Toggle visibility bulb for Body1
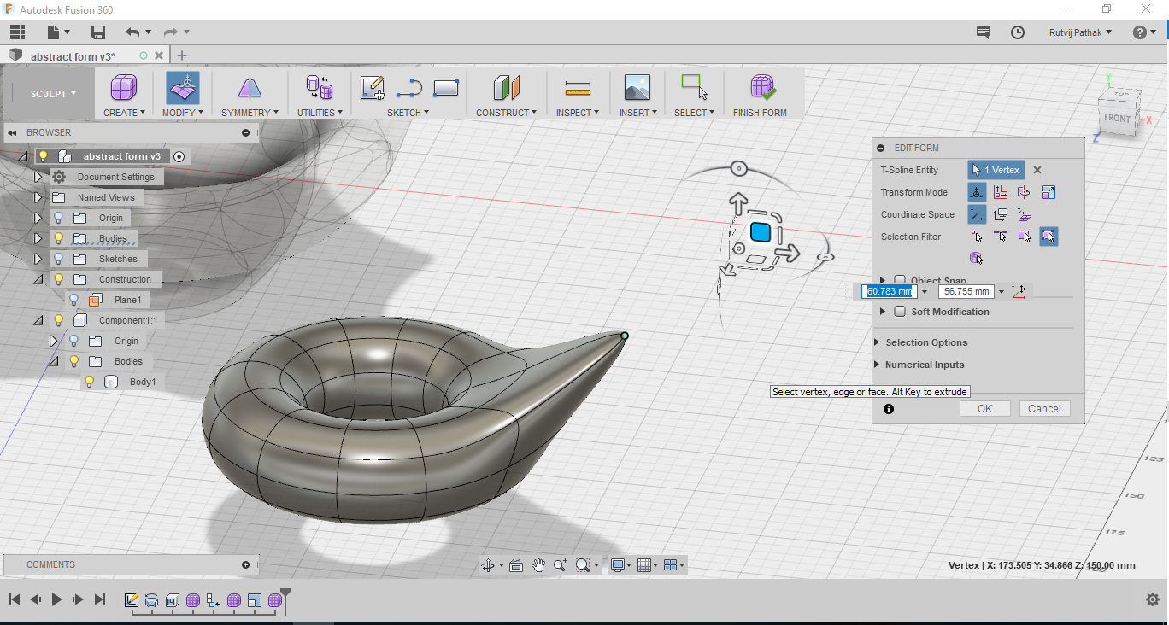 pos(89,382)
